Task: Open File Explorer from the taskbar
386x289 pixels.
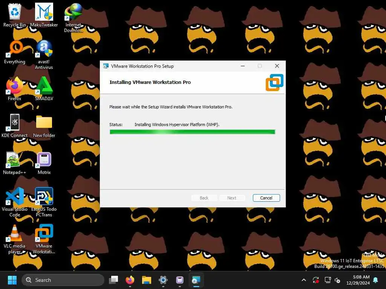Action: 147,280
